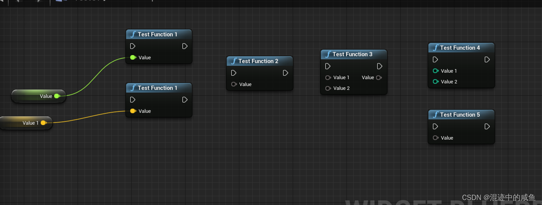The width and height of the screenshot is (542, 205).
Task: Click the 'Value' label on Test Function 5
Action: click(x=447, y=138)
